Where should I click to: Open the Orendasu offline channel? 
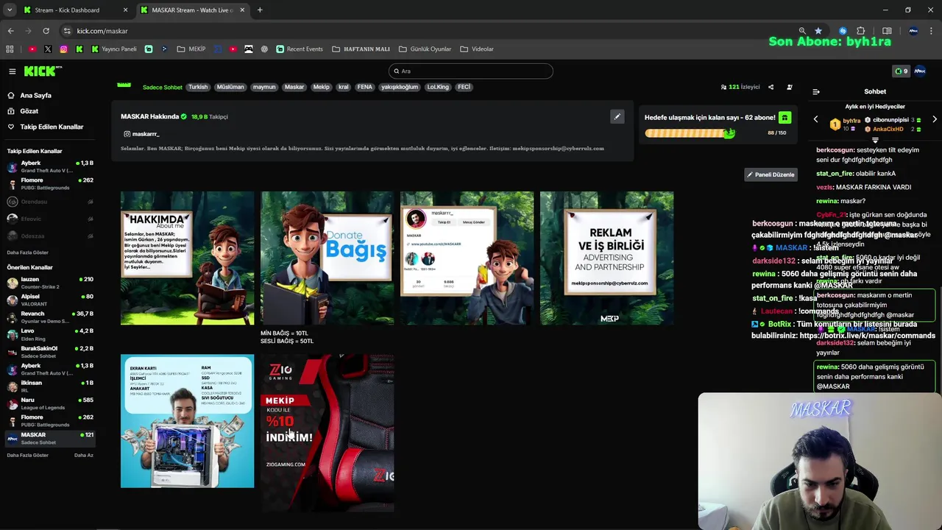[49, 202]
